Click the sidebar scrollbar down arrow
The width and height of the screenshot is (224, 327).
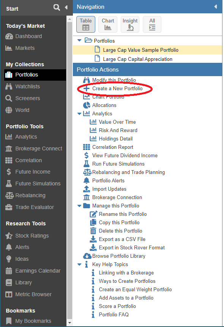coord(70,323)
